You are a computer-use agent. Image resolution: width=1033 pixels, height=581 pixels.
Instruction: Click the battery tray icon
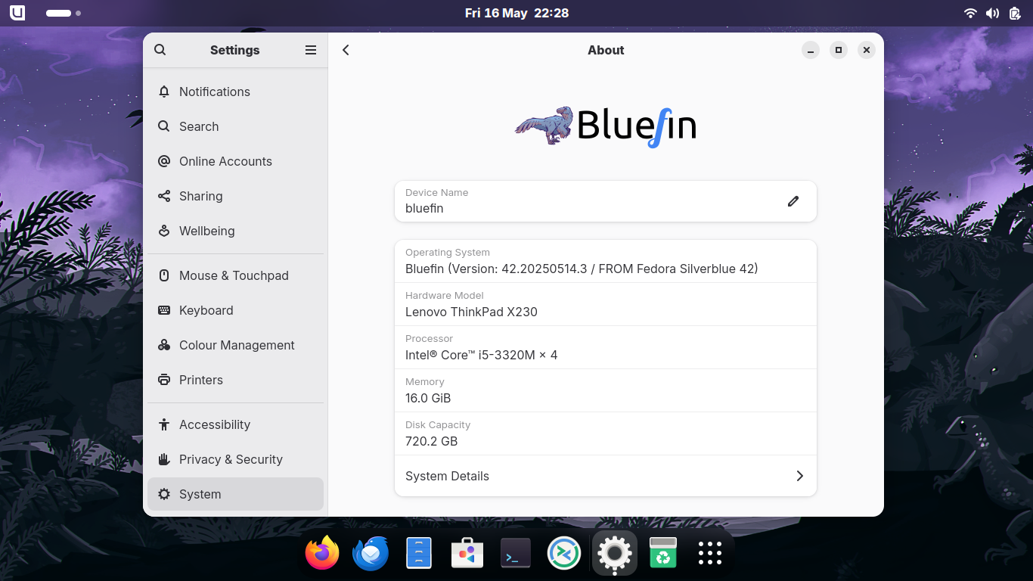(x=1015, y=13)
